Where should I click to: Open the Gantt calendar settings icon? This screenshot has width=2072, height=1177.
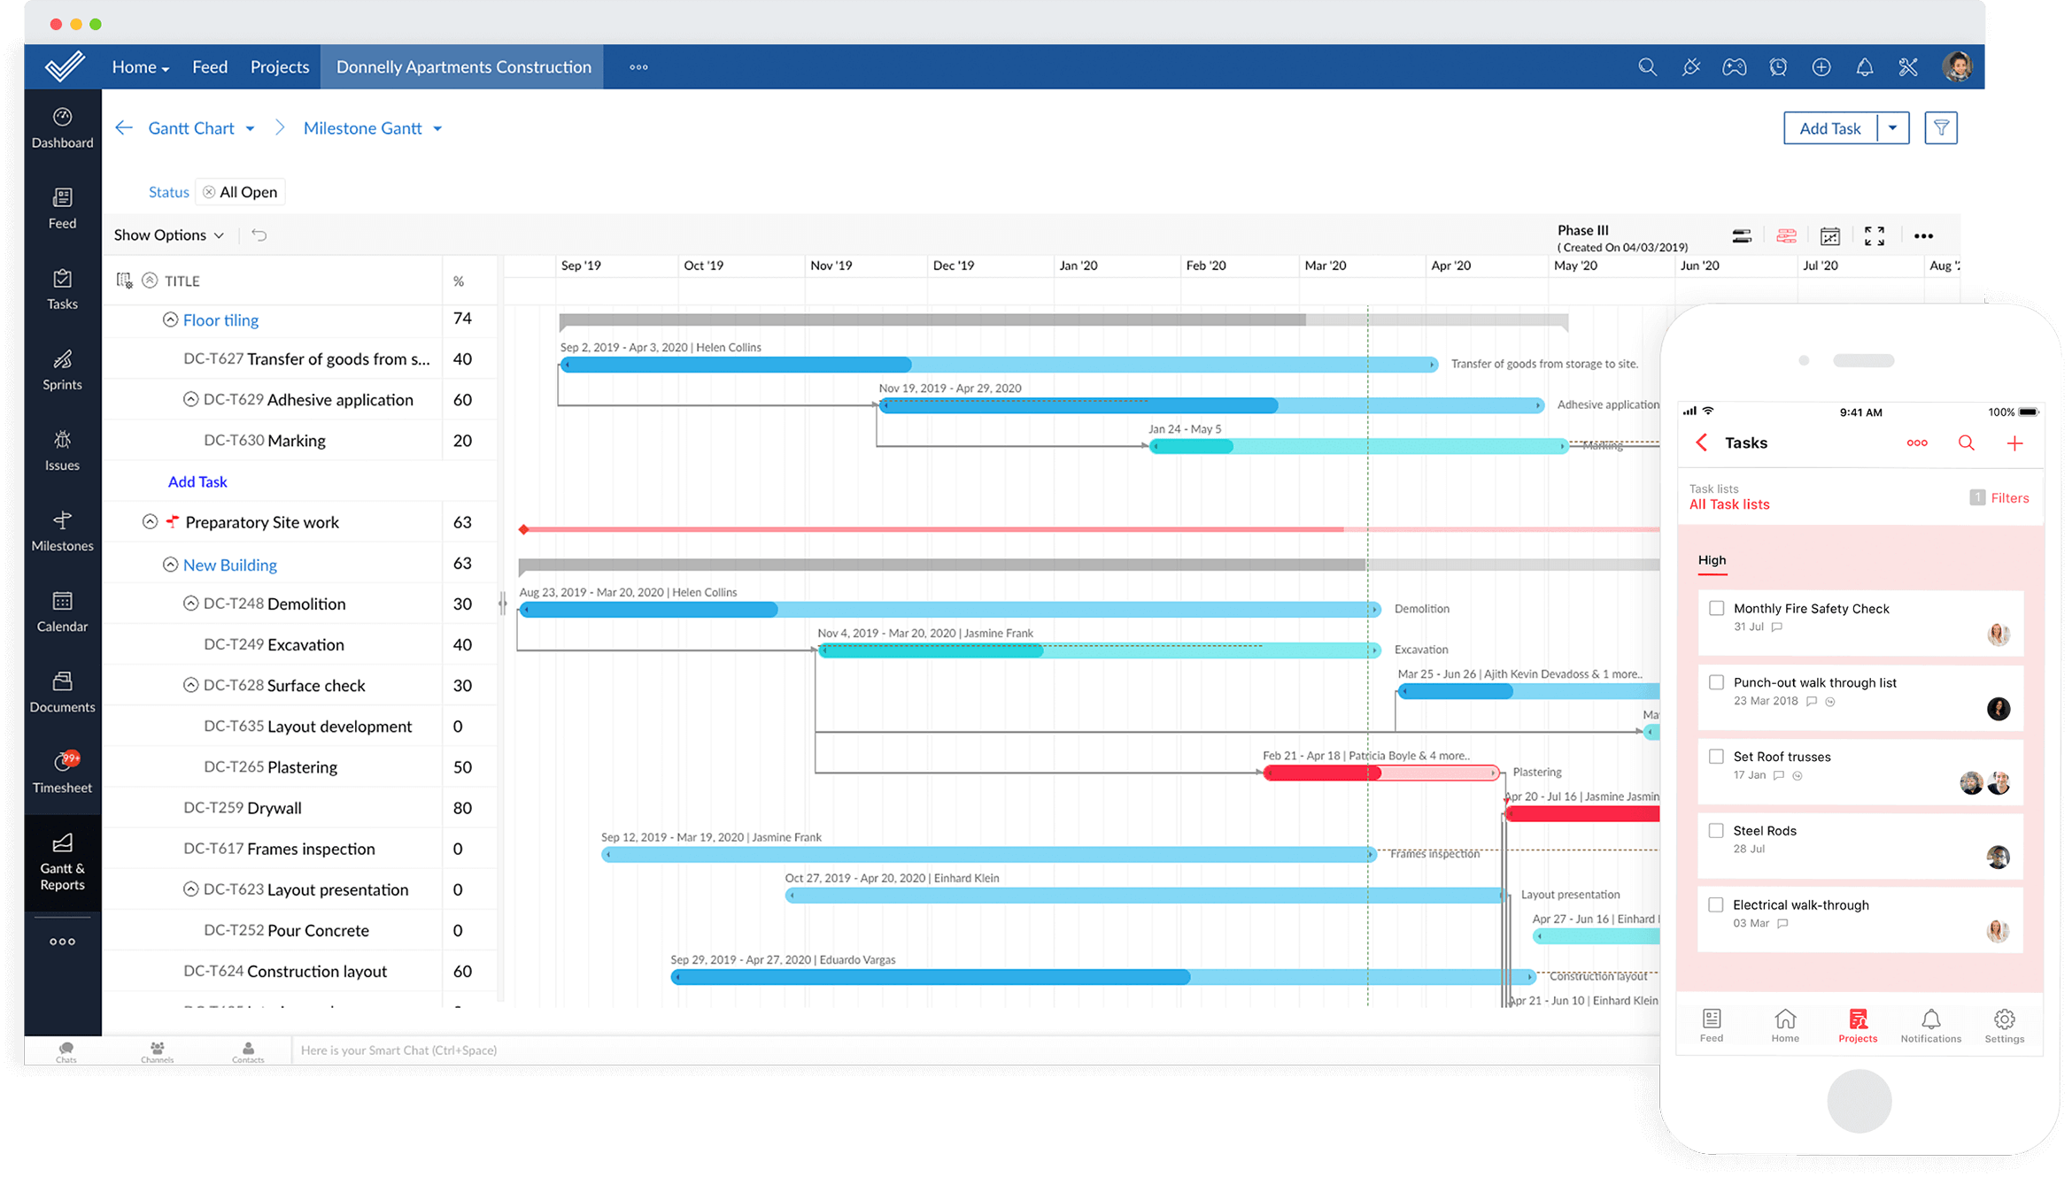click(x=1830, y=235)
